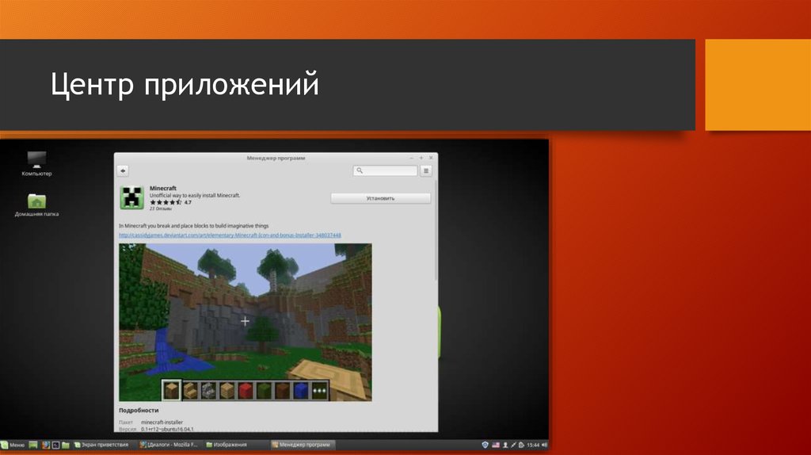Image resolution: width=811 pixels, height=455 pixels.
Task: Maximize the Менеджер программ window
Action: (x=421, y=158)
